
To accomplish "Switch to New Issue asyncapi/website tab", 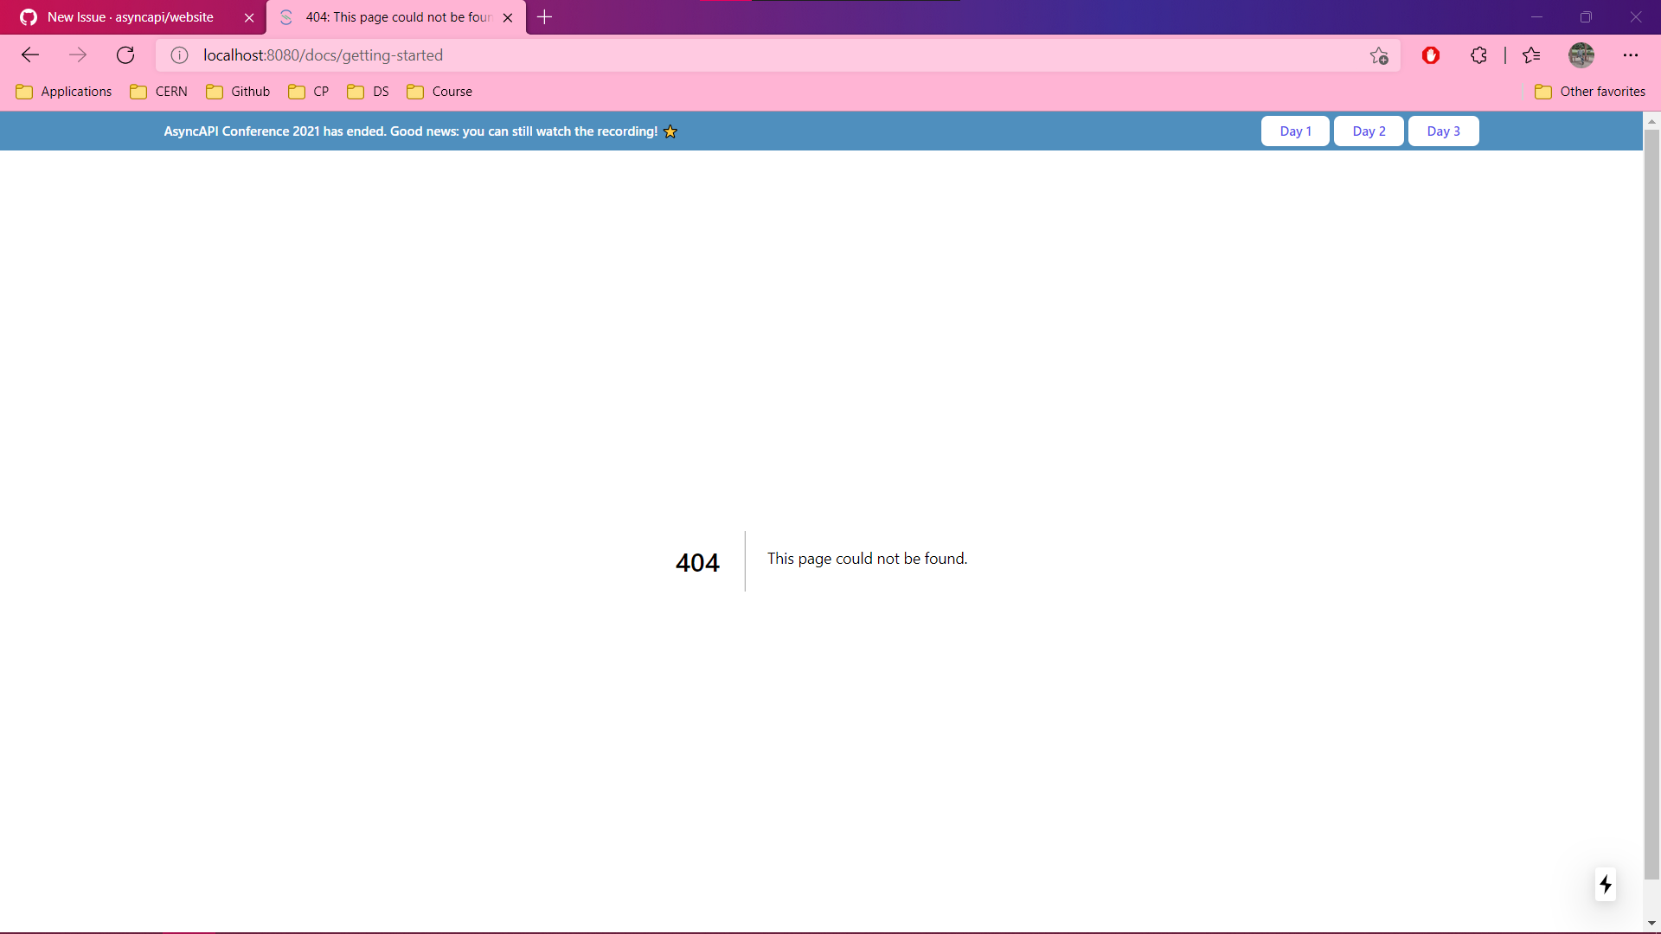I will tap(130, 17).
